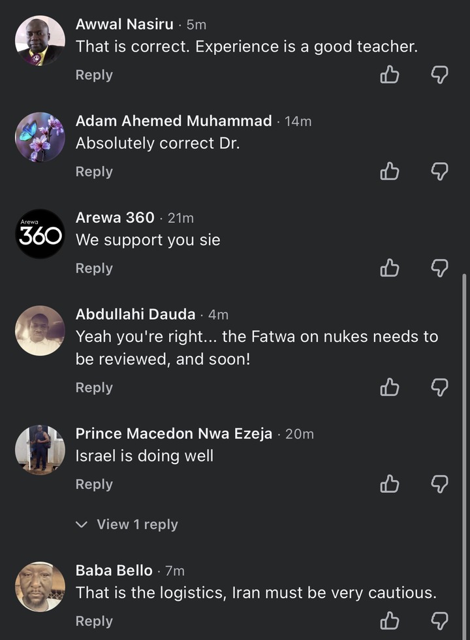470x640 pixels.
Task: Open Arewa 360 profile picture
Action: pos(40,234)
